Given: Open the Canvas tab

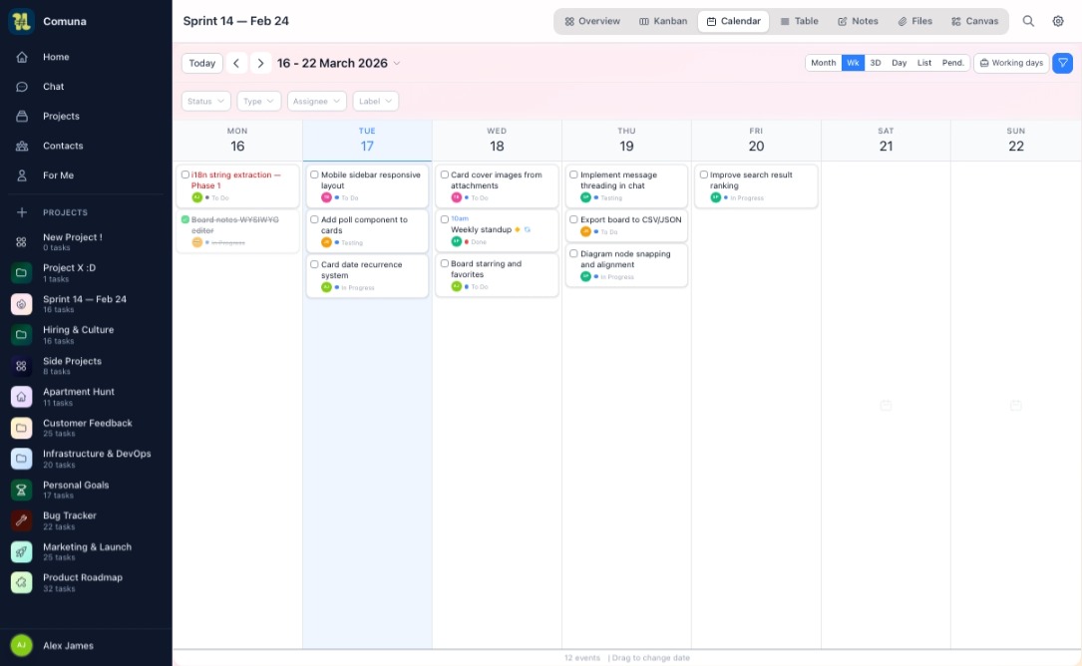Looking at the screenshot, I should point(974,21).
